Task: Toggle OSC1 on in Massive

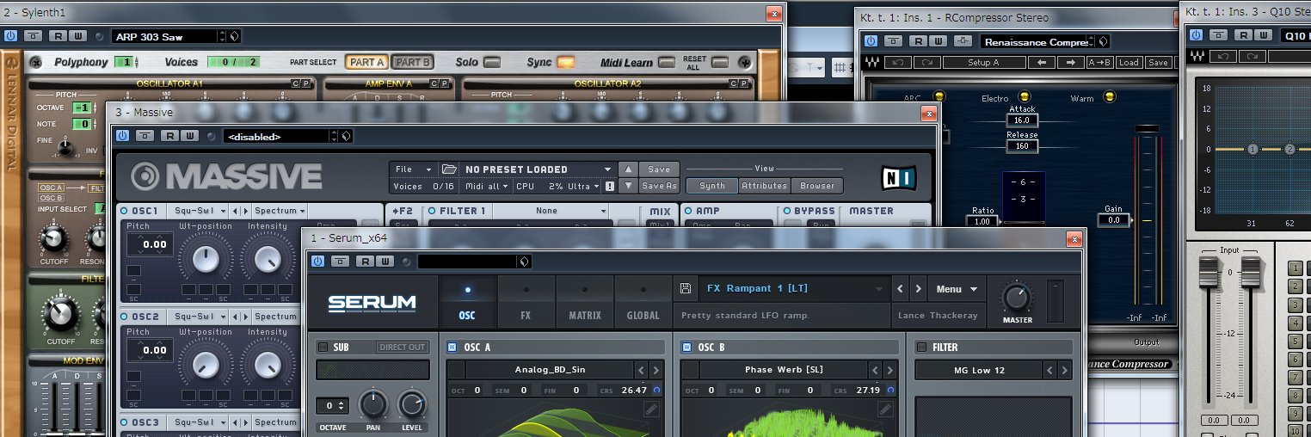Action: (124, 211)
